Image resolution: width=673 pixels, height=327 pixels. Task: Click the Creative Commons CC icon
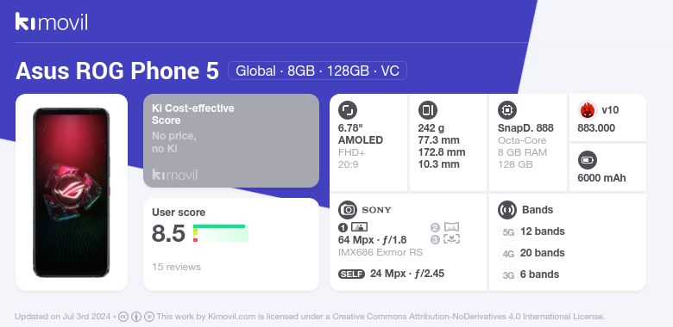pyautogui.click(x=123, y=317)
